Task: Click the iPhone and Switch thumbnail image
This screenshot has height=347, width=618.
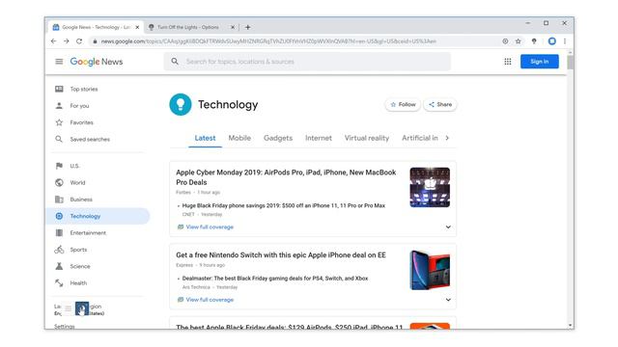Action: 430,270
